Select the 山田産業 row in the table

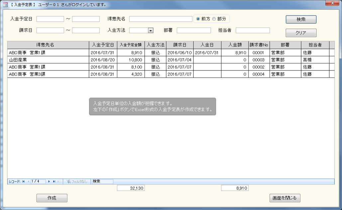click(48, 60)
